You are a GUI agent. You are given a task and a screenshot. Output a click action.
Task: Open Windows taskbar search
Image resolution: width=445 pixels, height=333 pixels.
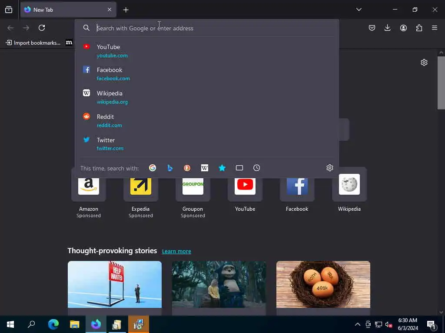(x=31, y=324)
